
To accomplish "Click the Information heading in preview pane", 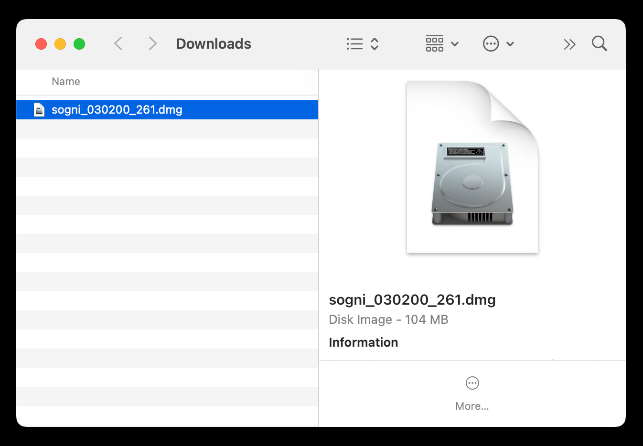I will coord(363,342).
